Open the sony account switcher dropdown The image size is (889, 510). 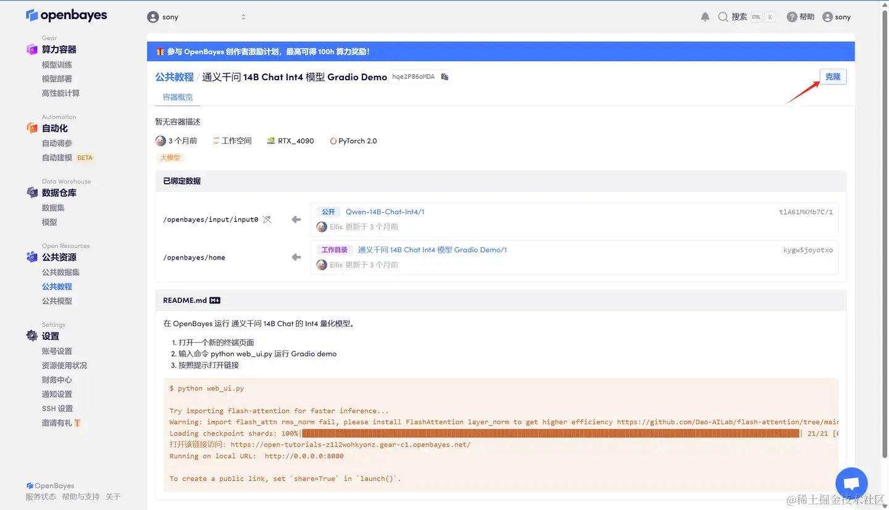coord(197,17)
